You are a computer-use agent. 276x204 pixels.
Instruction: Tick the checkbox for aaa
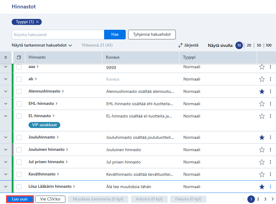pos(19,67)
